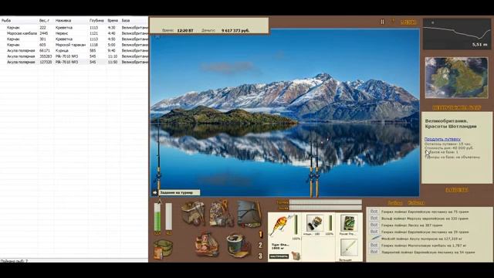
Task: Click the fishing reel slot icon
Action: click(x=314, y=223)
